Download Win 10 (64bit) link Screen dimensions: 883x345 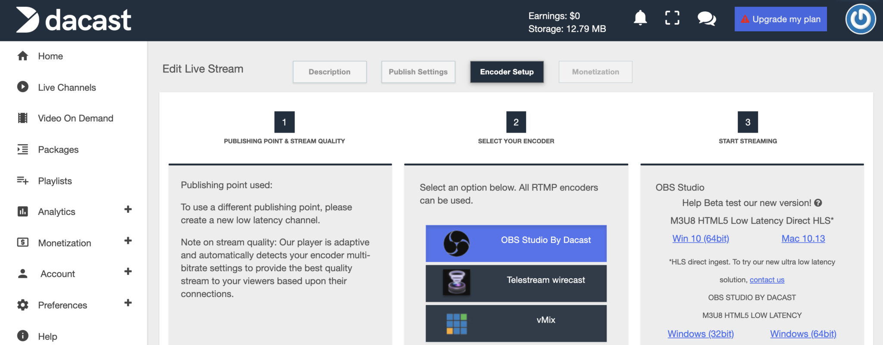coord(701,239)
